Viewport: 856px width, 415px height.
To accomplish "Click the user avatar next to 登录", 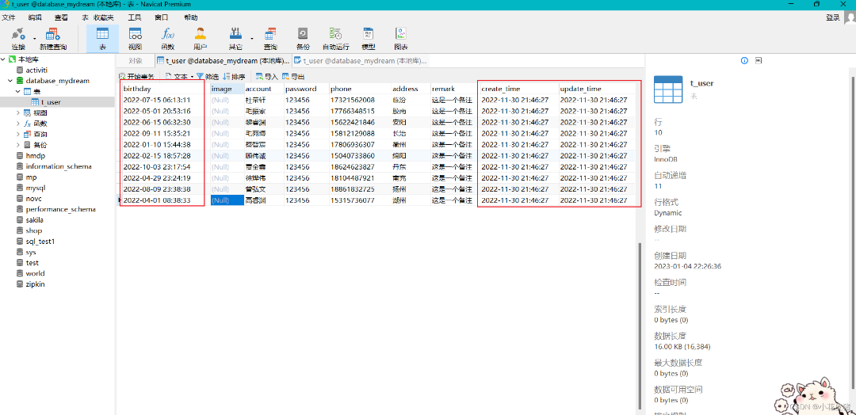I will 850,18.
